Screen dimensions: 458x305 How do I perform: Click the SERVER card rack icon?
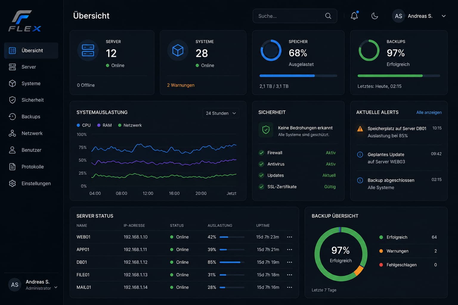click(x=88, y=50)
